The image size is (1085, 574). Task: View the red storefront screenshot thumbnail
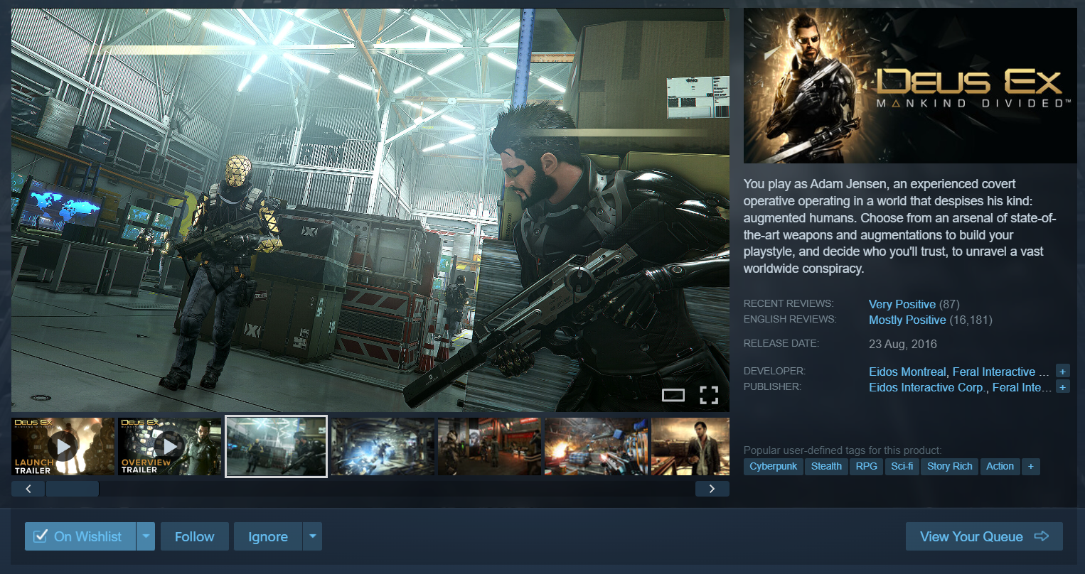[490, 447]
